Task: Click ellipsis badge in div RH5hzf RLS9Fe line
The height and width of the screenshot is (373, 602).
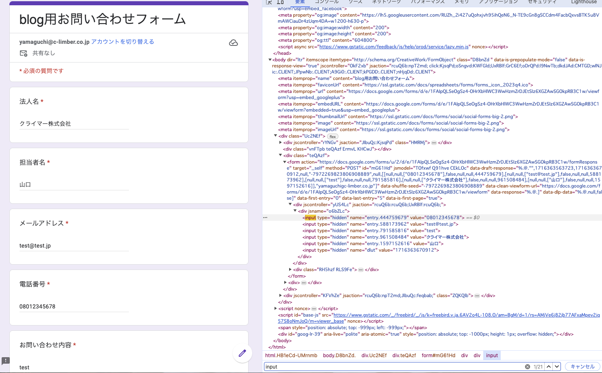Action: (x=361, y=270)
